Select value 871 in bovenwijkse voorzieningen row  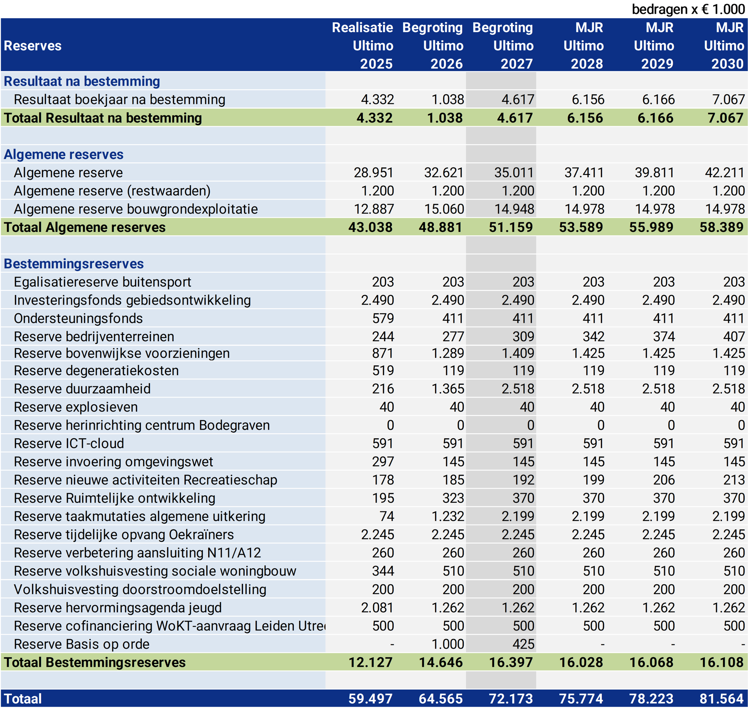383,353
